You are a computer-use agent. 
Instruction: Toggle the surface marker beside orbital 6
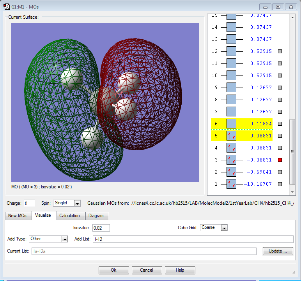280,124
